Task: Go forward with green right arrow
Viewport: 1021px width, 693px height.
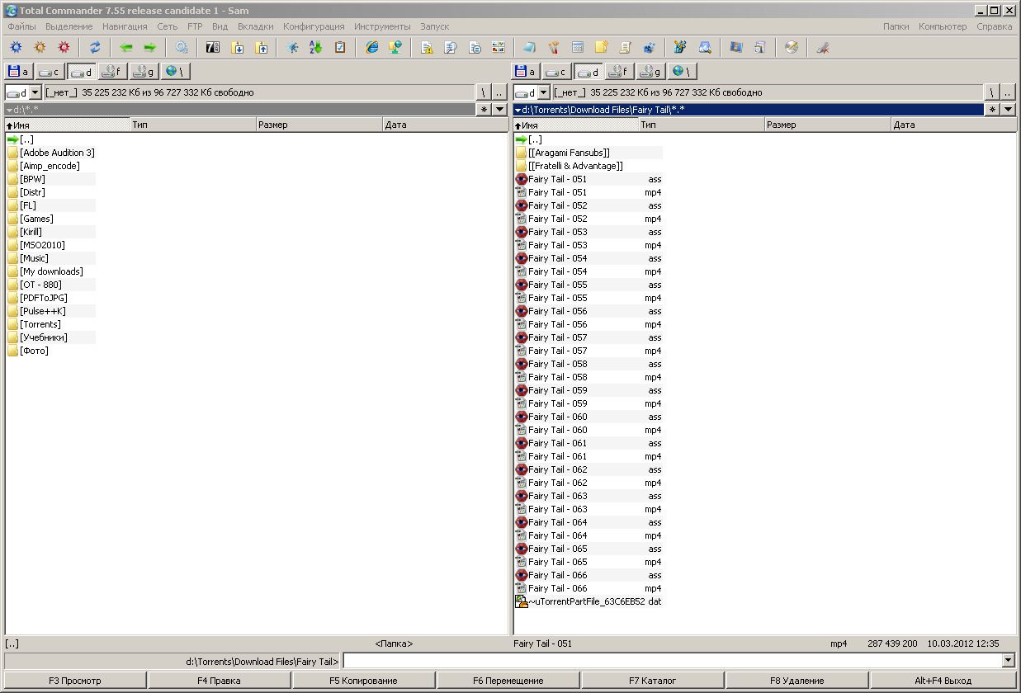Action: click(149, 48)
